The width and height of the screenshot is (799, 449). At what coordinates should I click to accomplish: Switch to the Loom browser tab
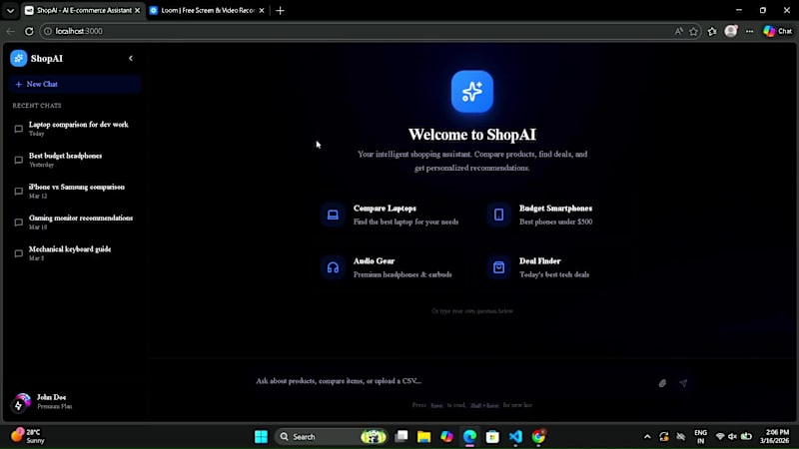[x=207, y=10]
